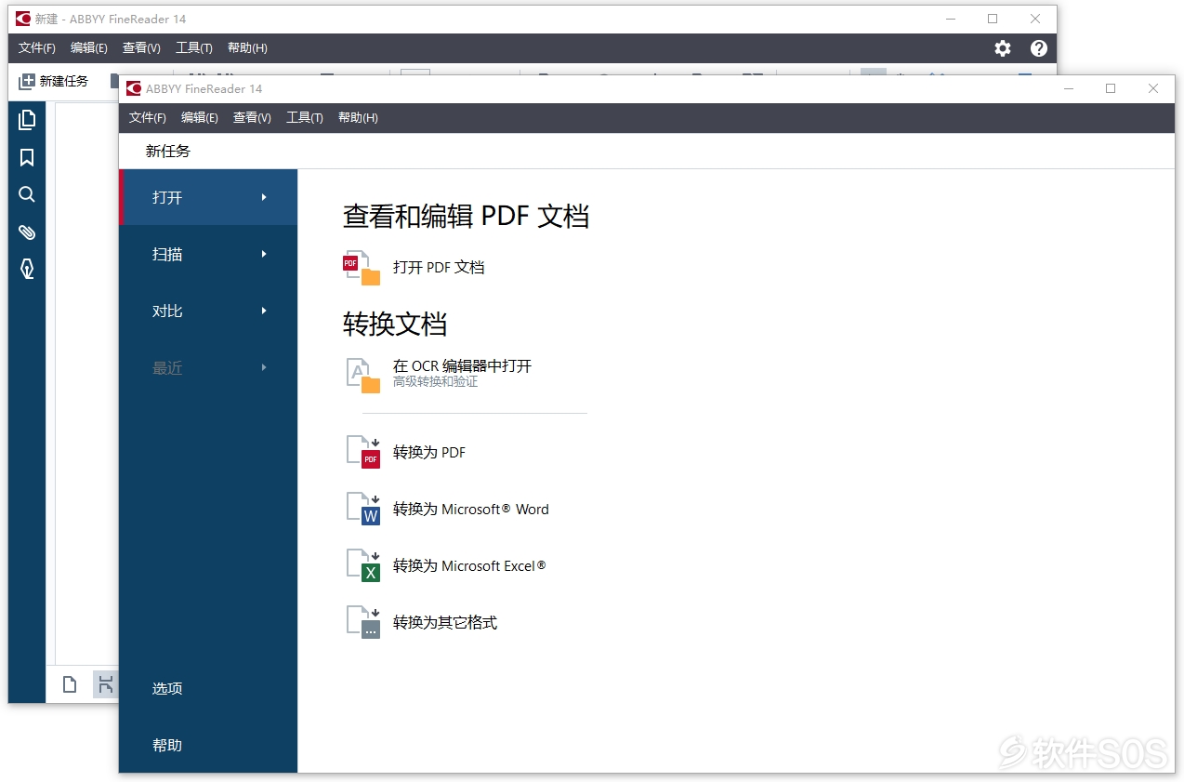Select the 打开 tab in New Task sidebar

pos(208,197)
